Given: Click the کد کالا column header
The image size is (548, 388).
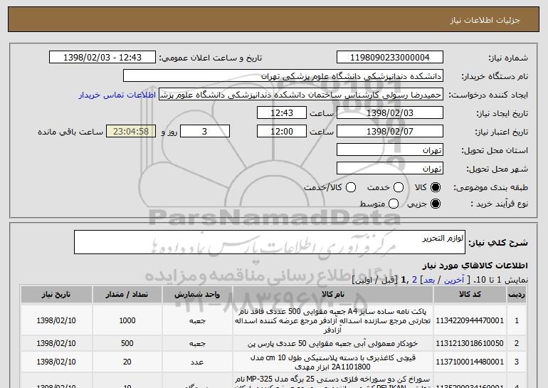Looking at the screenshot, I should pyautogui.click(x=470, y=294).
